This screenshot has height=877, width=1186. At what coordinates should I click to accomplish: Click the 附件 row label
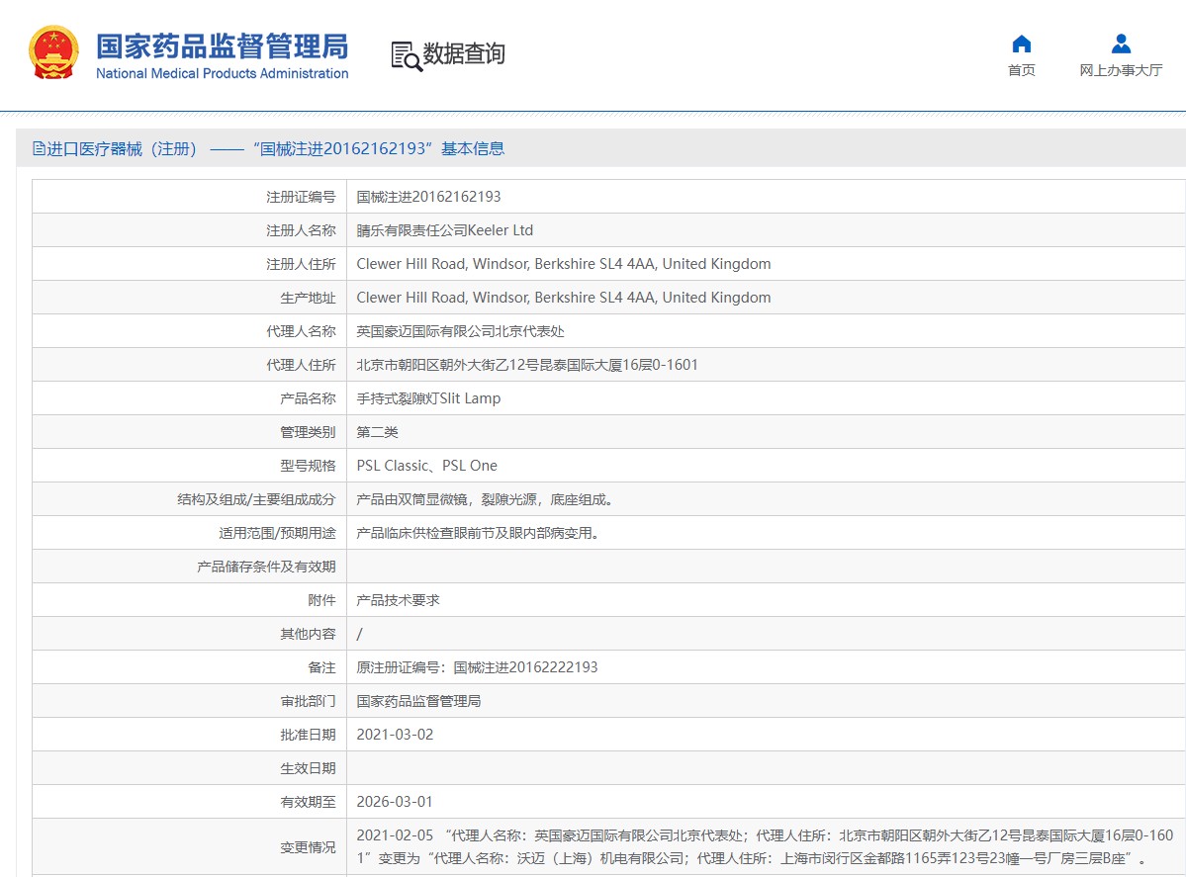click(x=321, y=600)
